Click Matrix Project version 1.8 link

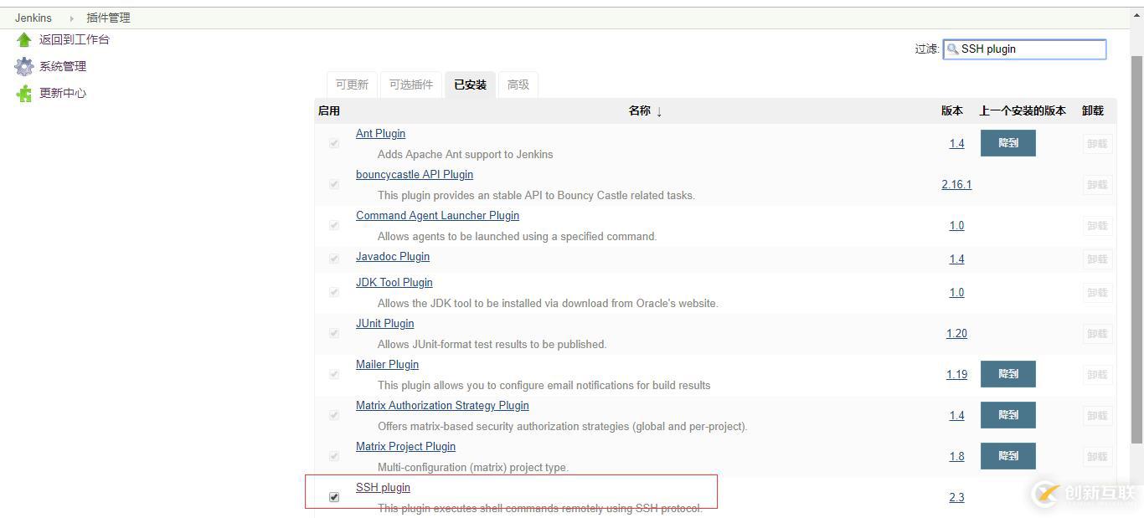pos(956,456)
